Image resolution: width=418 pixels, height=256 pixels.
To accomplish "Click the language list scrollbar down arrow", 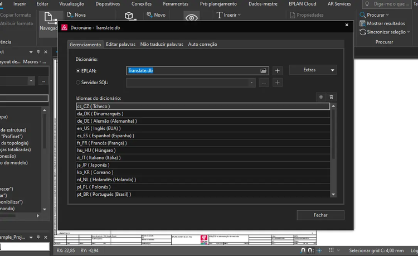I will [333, 194].
